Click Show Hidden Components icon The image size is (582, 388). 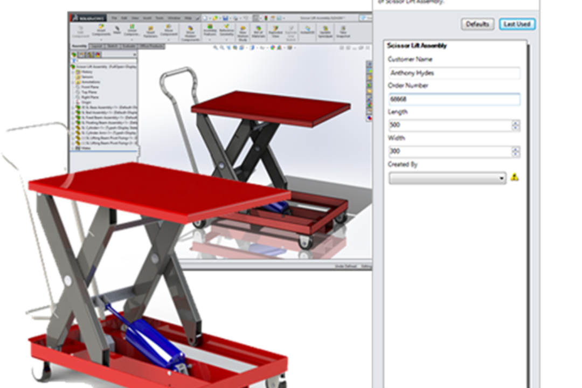pyautogui.click(x=190, y=33)
